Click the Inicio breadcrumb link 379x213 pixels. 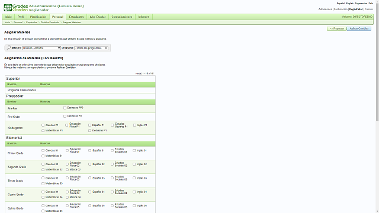8,22
